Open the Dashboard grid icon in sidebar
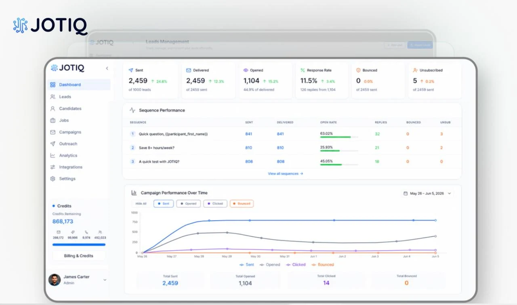 (53, 85)
